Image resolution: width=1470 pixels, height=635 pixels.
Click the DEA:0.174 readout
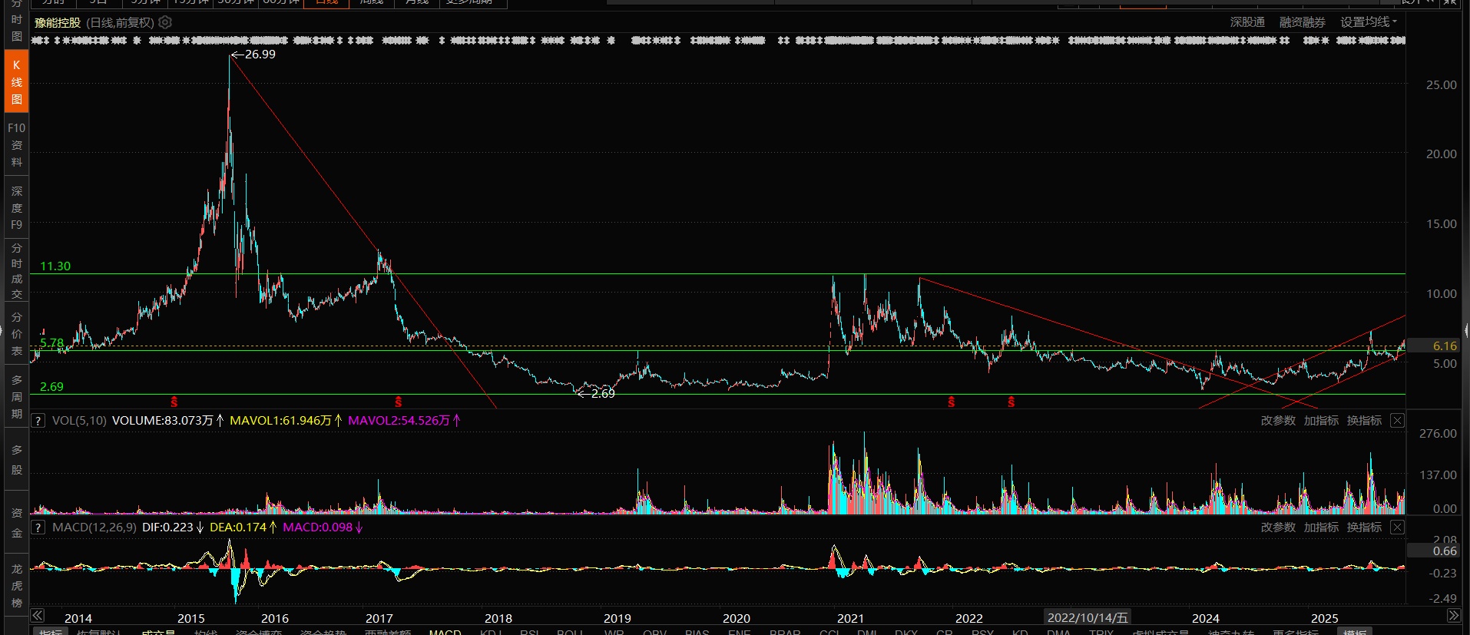coord(243,528)
